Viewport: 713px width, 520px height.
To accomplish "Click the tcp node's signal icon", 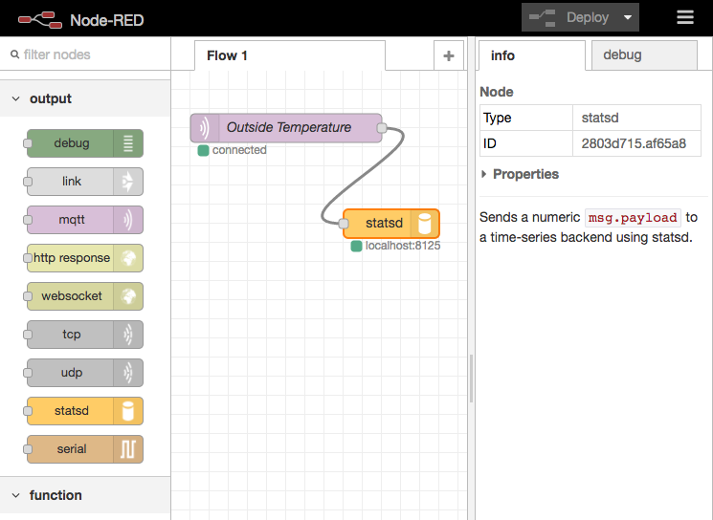I will [128, 335].
